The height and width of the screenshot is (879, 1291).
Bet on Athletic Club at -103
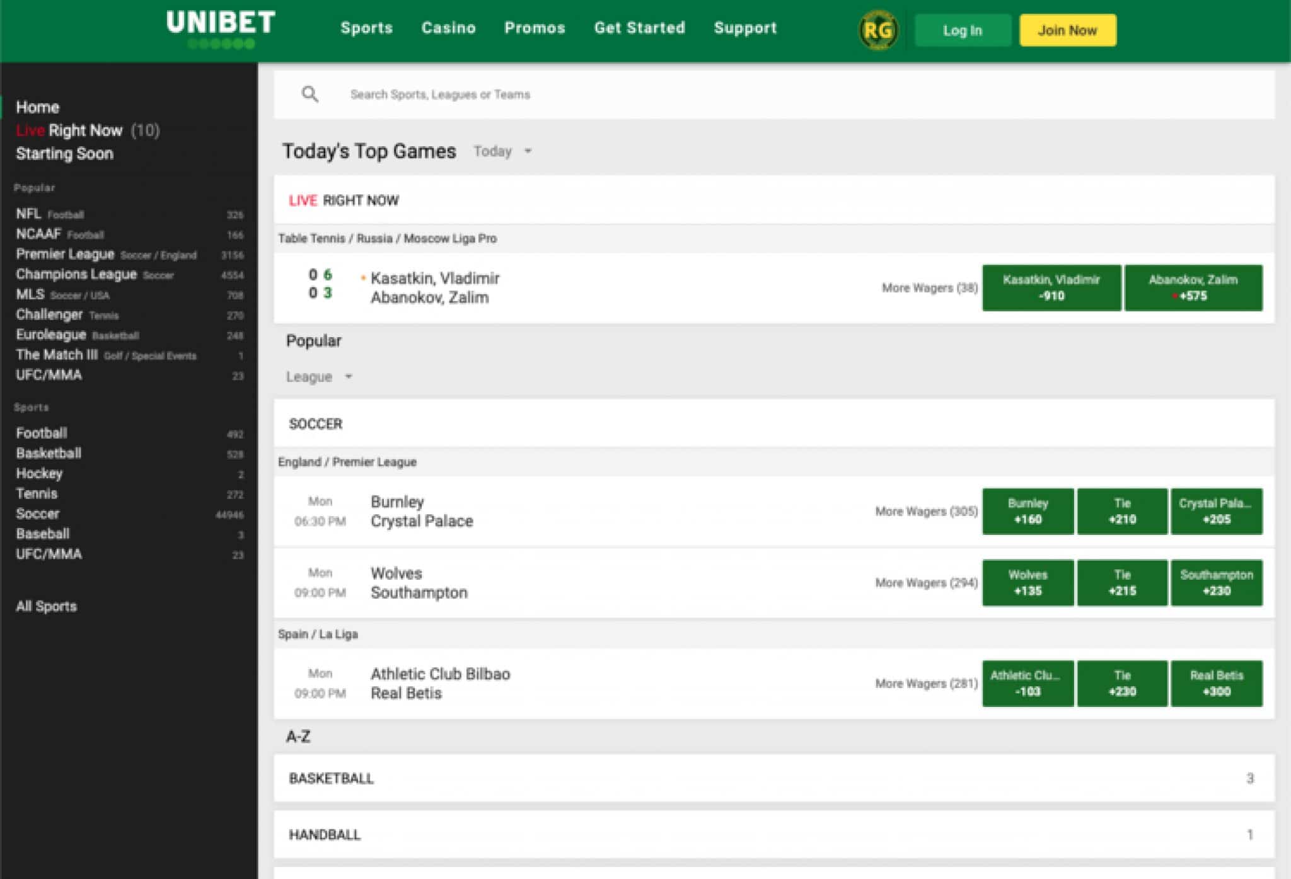point(1028,684)
